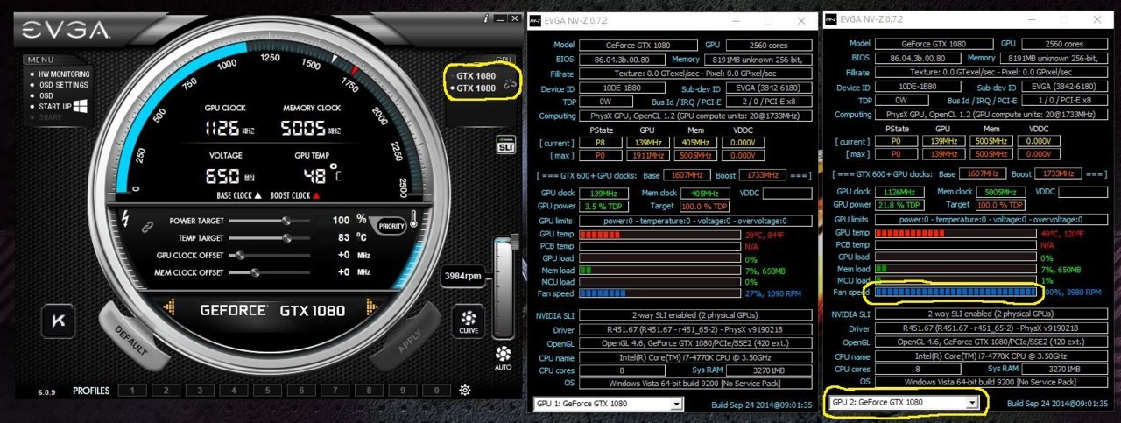Choose Start Up menu entry
Image resolution: width=1121 pixels, height=423 pixels.
[54, 106]
